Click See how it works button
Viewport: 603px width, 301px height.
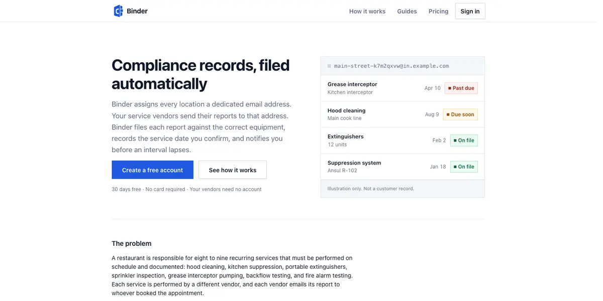coord(233,170)
